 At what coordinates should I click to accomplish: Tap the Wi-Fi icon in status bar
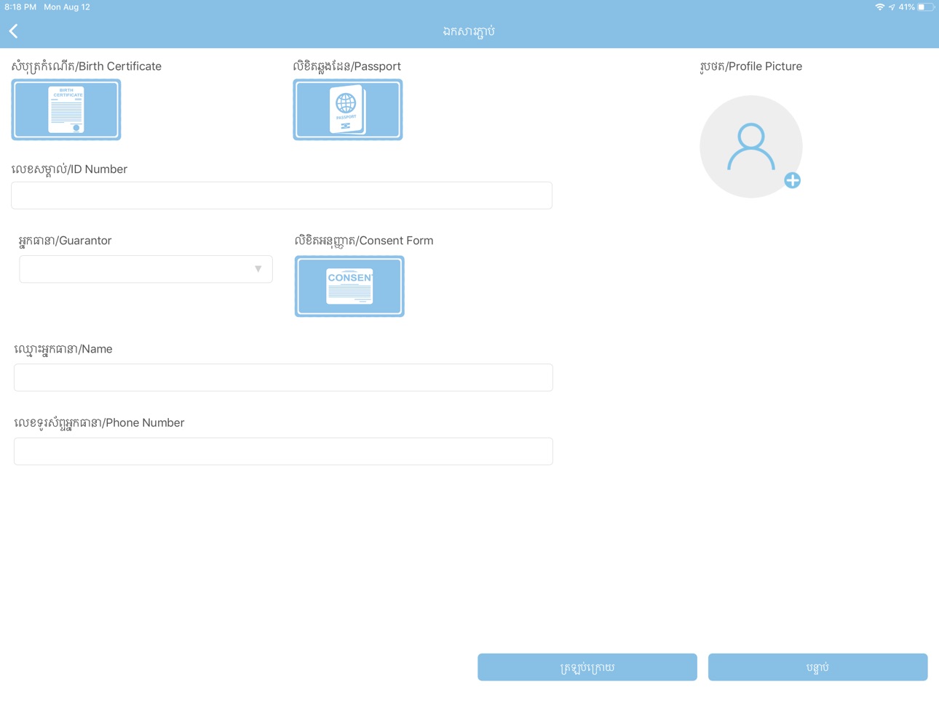pos(879,7)
